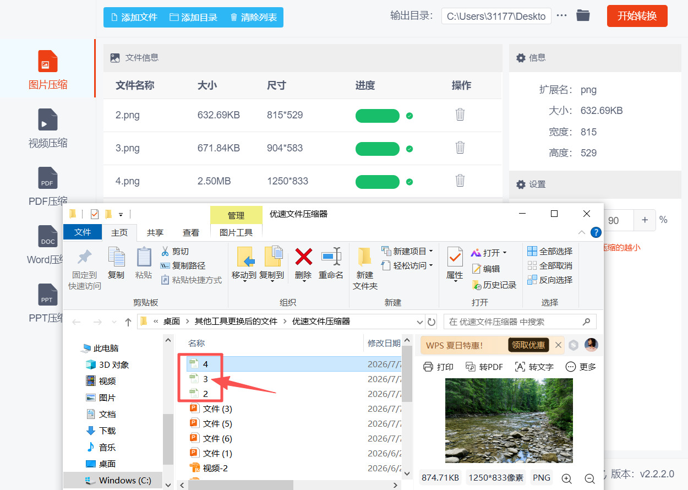688x490 pixels.
Task: Click the three-dots browse output directory button
Action: (x=561, y=15)
